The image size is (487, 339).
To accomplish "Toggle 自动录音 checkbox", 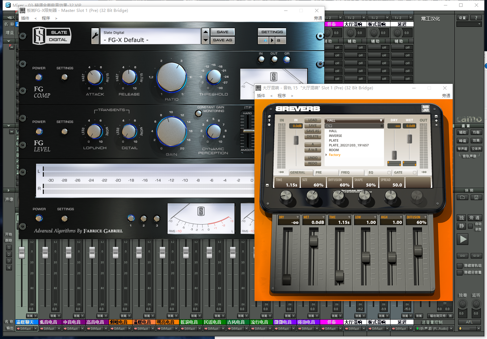I will coord(470,226).
